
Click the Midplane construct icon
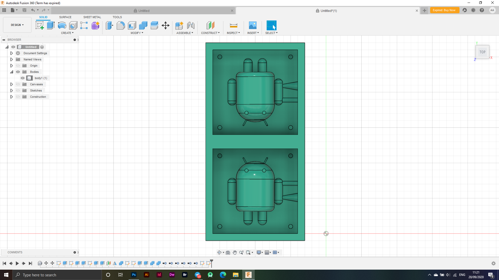pyautogui.click(x=211, y=25)
